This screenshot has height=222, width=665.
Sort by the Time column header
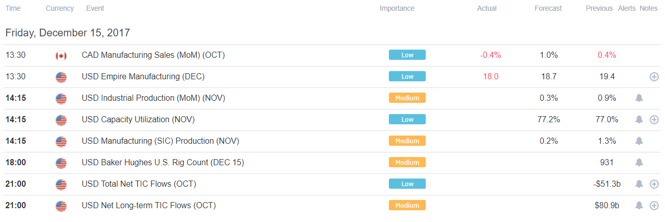click(x=13, y=8)
